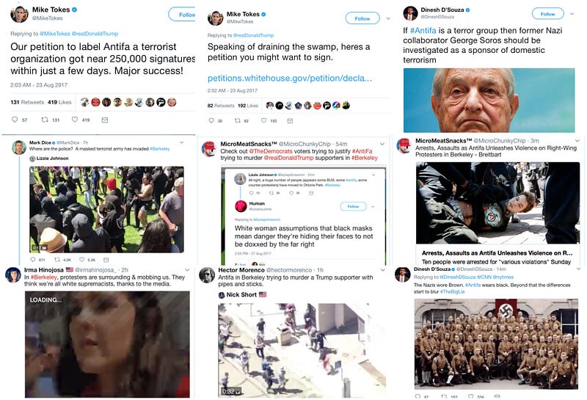Like the 'draining the swamp' tweet
Viewport: 587px width, 400px height.
tap(263, 120)
